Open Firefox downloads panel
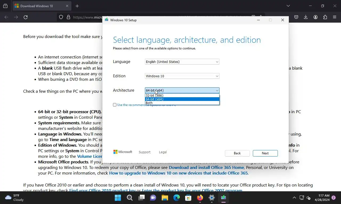The width and height of the screenshot is (341, 204). (x=306, y=17)
